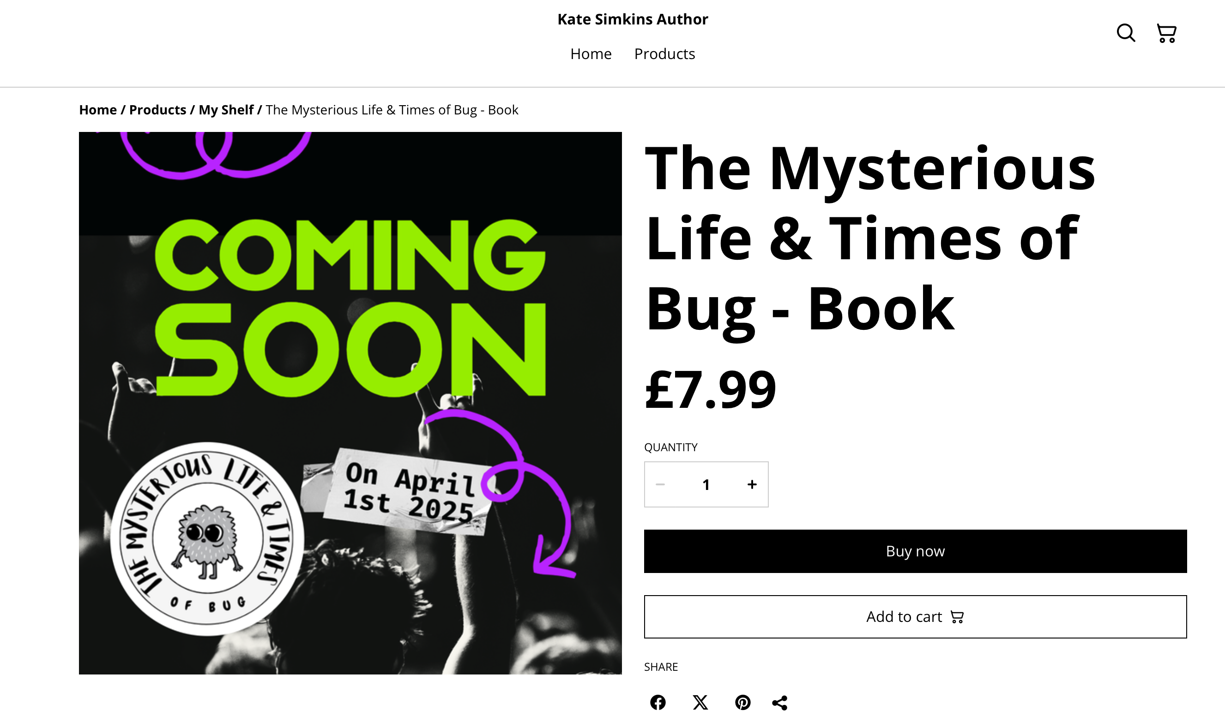Open My Shelf breadcrumb link
This screenshot has width=1225, height=728.
(226, 109)
